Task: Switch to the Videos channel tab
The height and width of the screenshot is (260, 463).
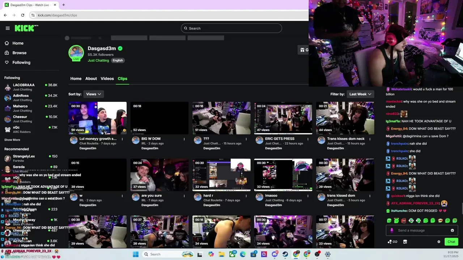Action: [x=107, y=78]
